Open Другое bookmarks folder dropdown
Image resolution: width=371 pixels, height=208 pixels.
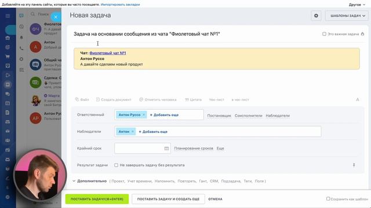coord(357,5)
